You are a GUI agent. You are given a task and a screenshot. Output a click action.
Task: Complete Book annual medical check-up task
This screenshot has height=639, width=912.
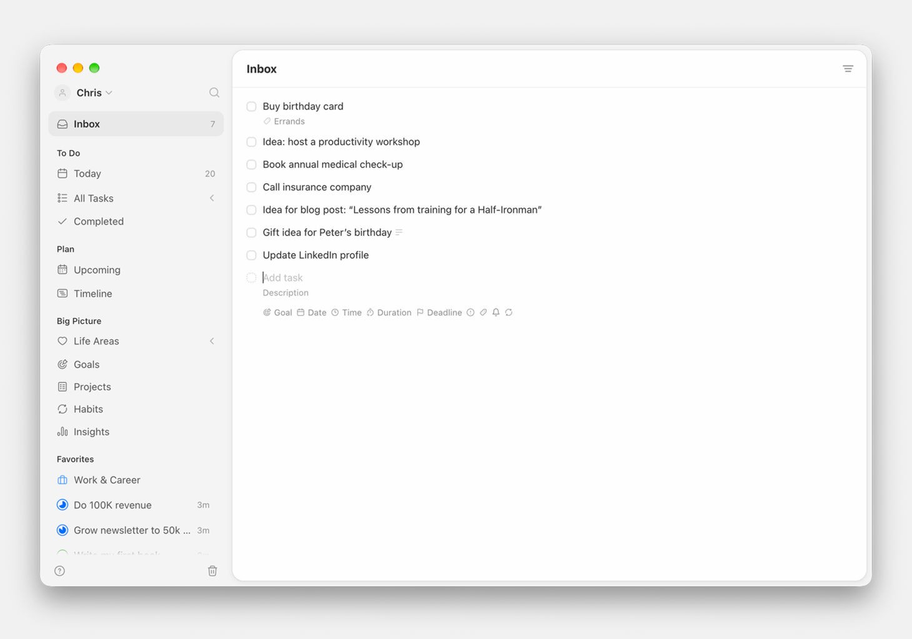(x=251, y=164)
